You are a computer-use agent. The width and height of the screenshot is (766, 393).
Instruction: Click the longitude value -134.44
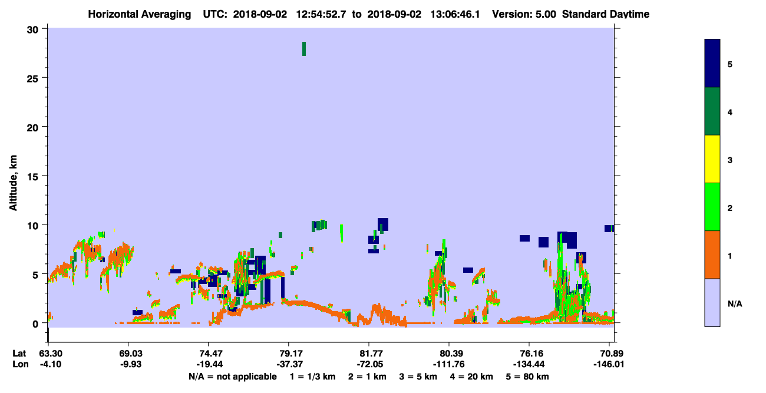(530, 364)
